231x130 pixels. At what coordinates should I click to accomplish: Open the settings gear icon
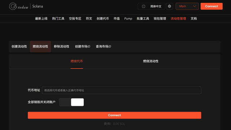[169, 6]
